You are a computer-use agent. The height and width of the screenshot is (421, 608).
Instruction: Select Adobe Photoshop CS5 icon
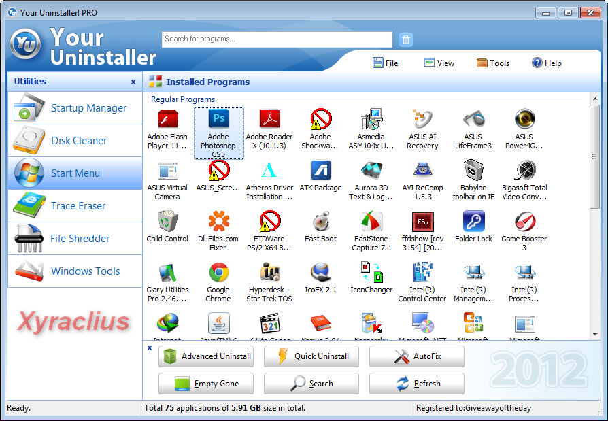pos(219,118)
